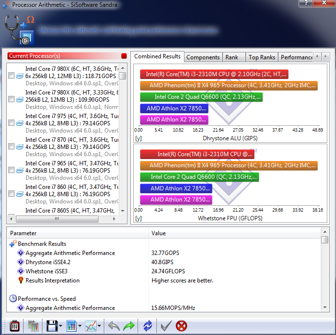Image resolution: width=336 pixels, height=335 pixels.
Task: Select Results Interpretation row
Action: [164, 281]
